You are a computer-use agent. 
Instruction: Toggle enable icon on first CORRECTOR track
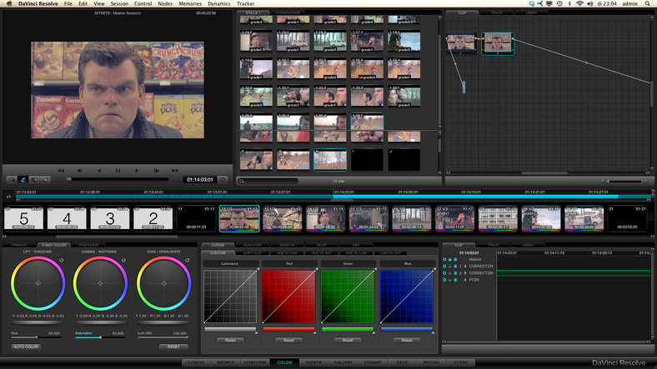tap(445, 267)
